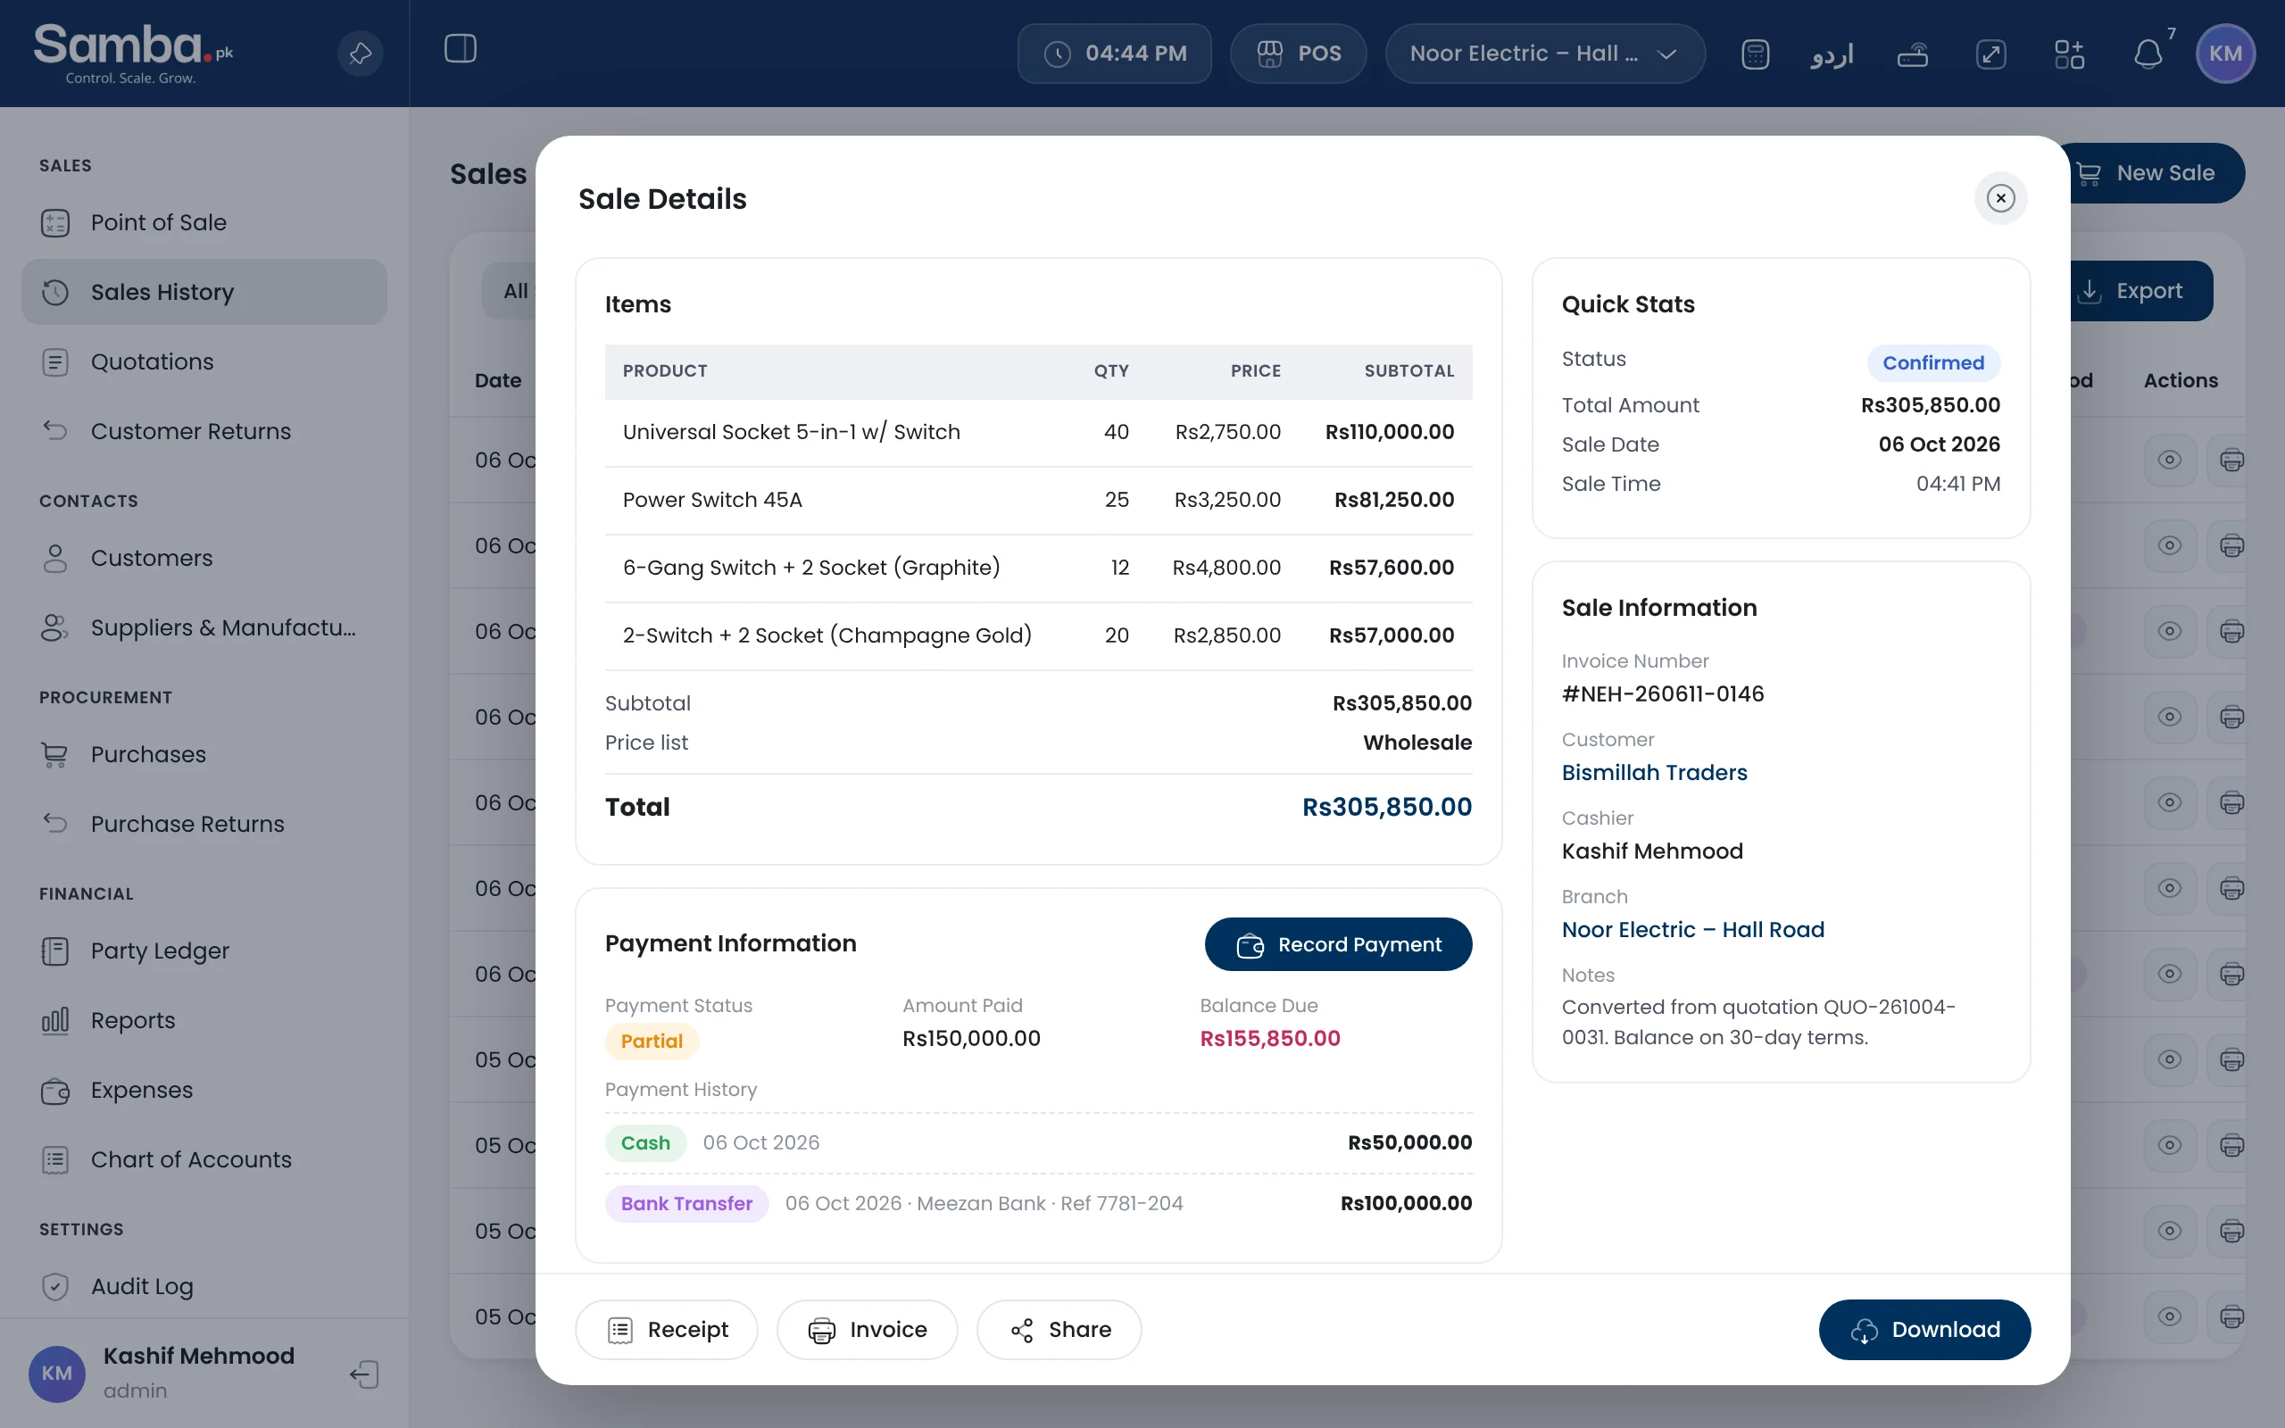Print the Receipt
Viewport: 2285px width, 1428px height.
(x=667, y=1330)
